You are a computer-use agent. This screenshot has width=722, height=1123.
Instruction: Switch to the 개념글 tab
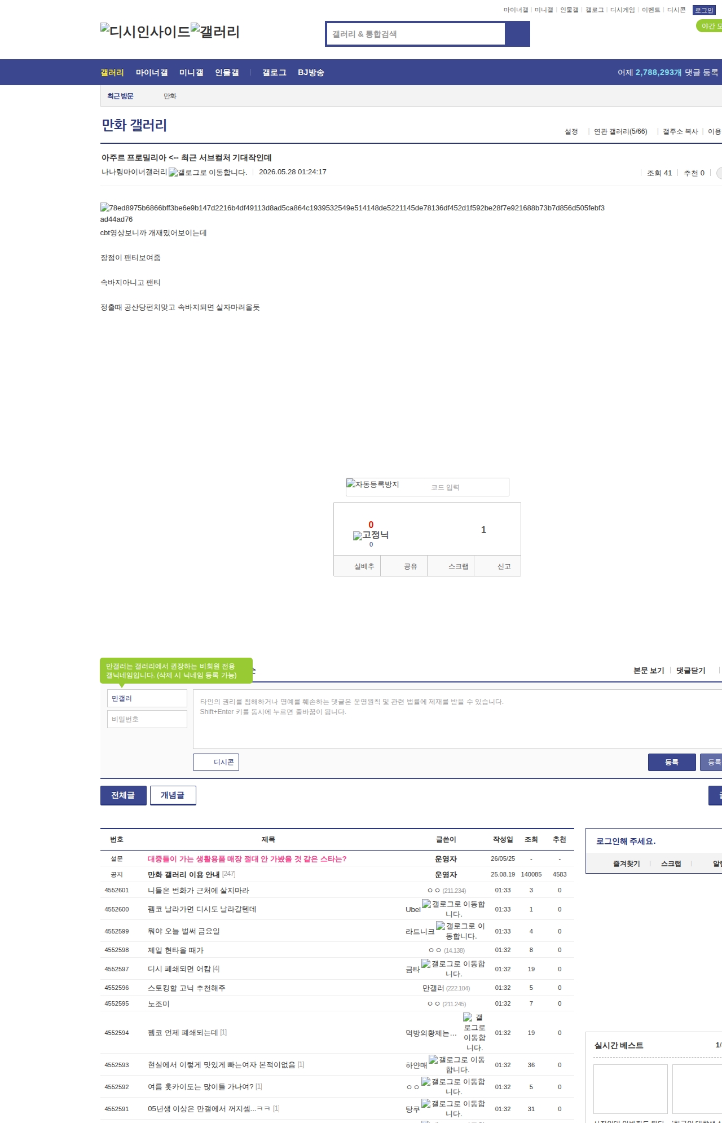point(173,795)
